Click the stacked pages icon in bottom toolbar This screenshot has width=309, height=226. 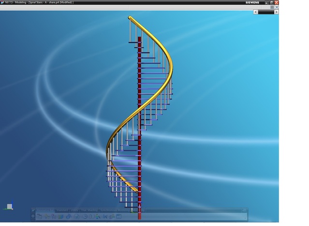(40, 216)
